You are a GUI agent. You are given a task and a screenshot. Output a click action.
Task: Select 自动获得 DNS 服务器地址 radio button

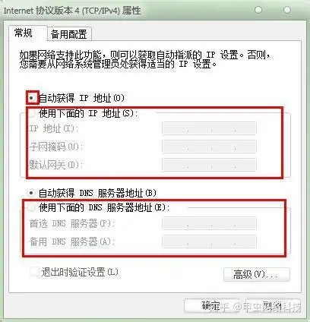click(31, 193)
